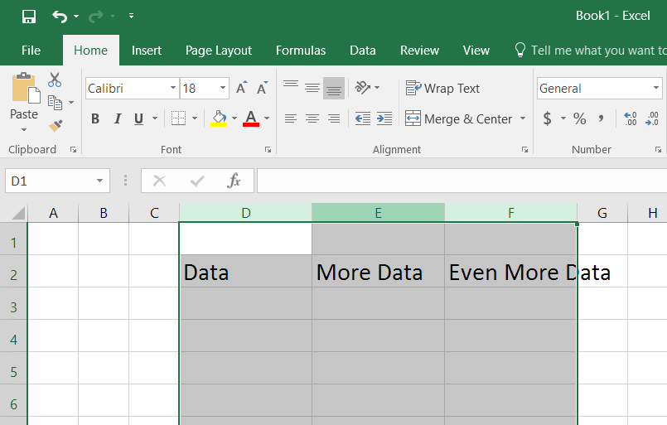Screen dimensions: 667x425
Task: Switch to the Data tab
Action: [362, 51]
